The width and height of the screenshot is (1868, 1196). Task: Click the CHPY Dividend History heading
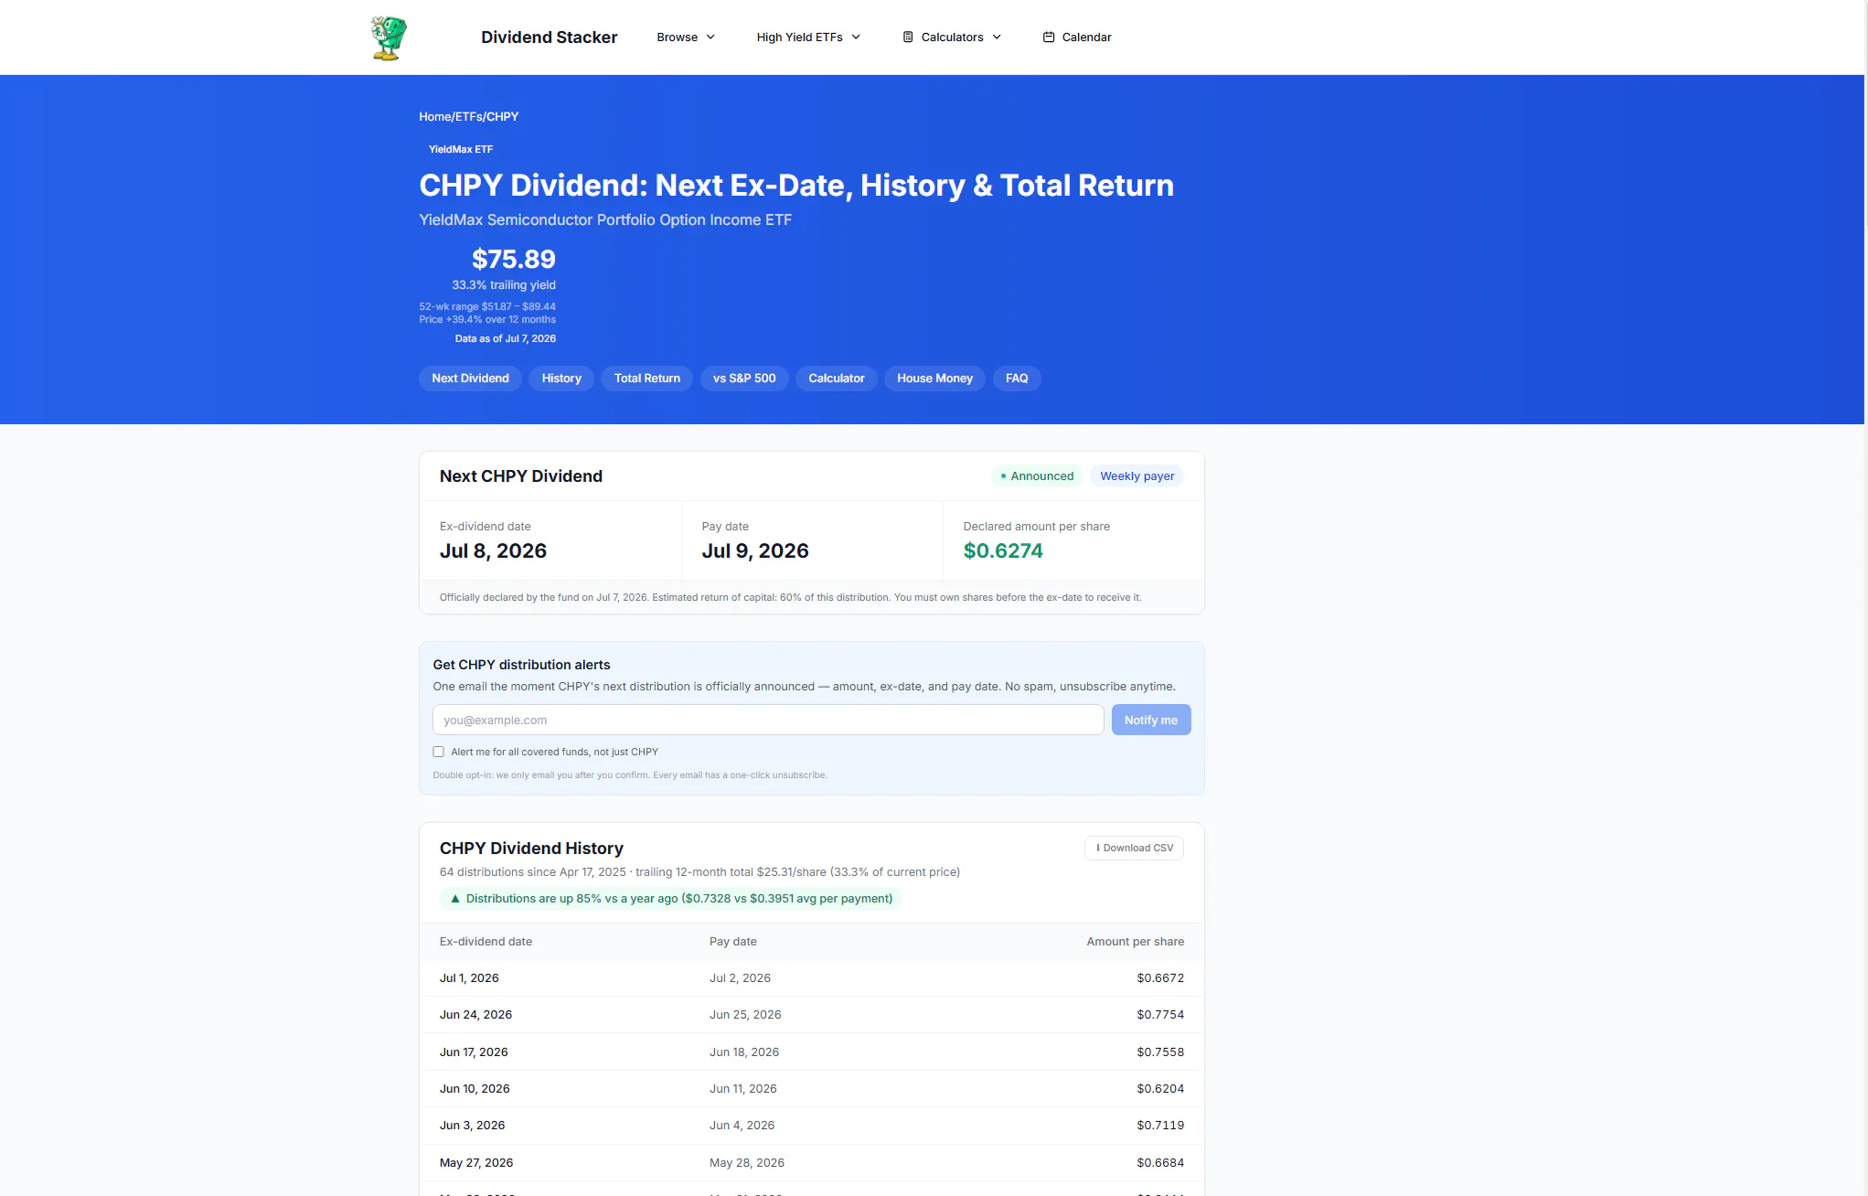[x=531, y=849]
